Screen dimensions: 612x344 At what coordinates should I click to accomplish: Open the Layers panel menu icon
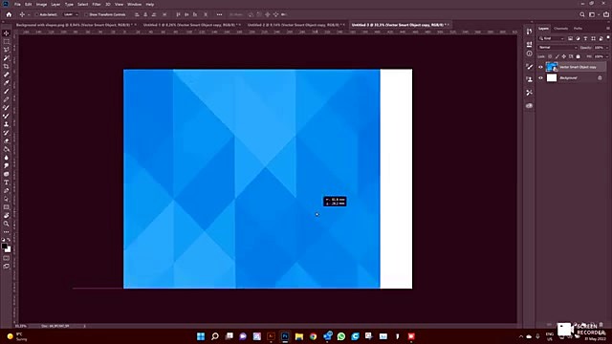pyautogui.click(x=608, y=29)
